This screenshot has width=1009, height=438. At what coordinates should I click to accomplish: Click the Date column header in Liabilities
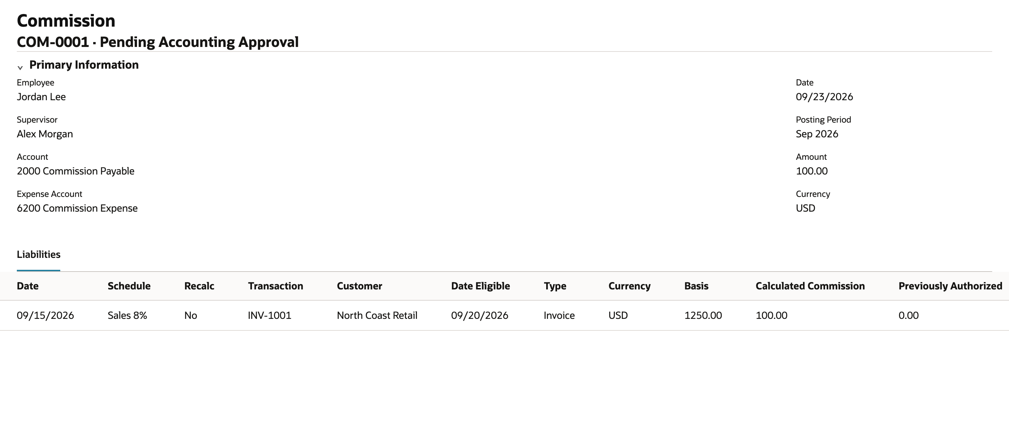point(27,286)
